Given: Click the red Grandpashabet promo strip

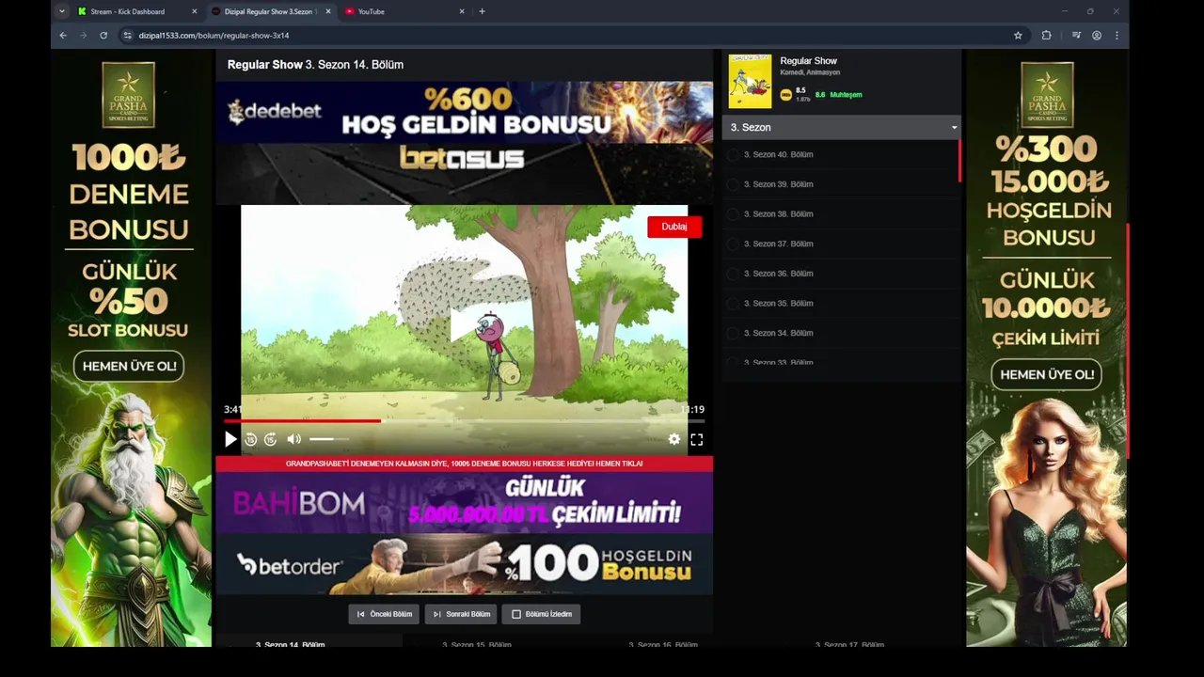Looking at the screenshot, I should coord(464,464).
